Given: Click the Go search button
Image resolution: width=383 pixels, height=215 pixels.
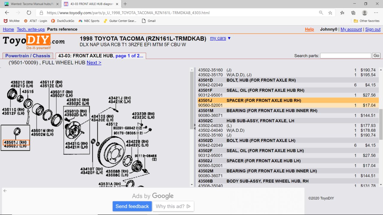Looking at the screenshot, I should tap(376, 56).
